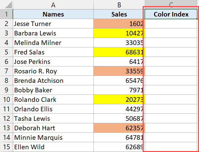Screen dimensions: 199x152
Task: Select yellow sales cell for Rolando Clark
Action: coord(119,100)
